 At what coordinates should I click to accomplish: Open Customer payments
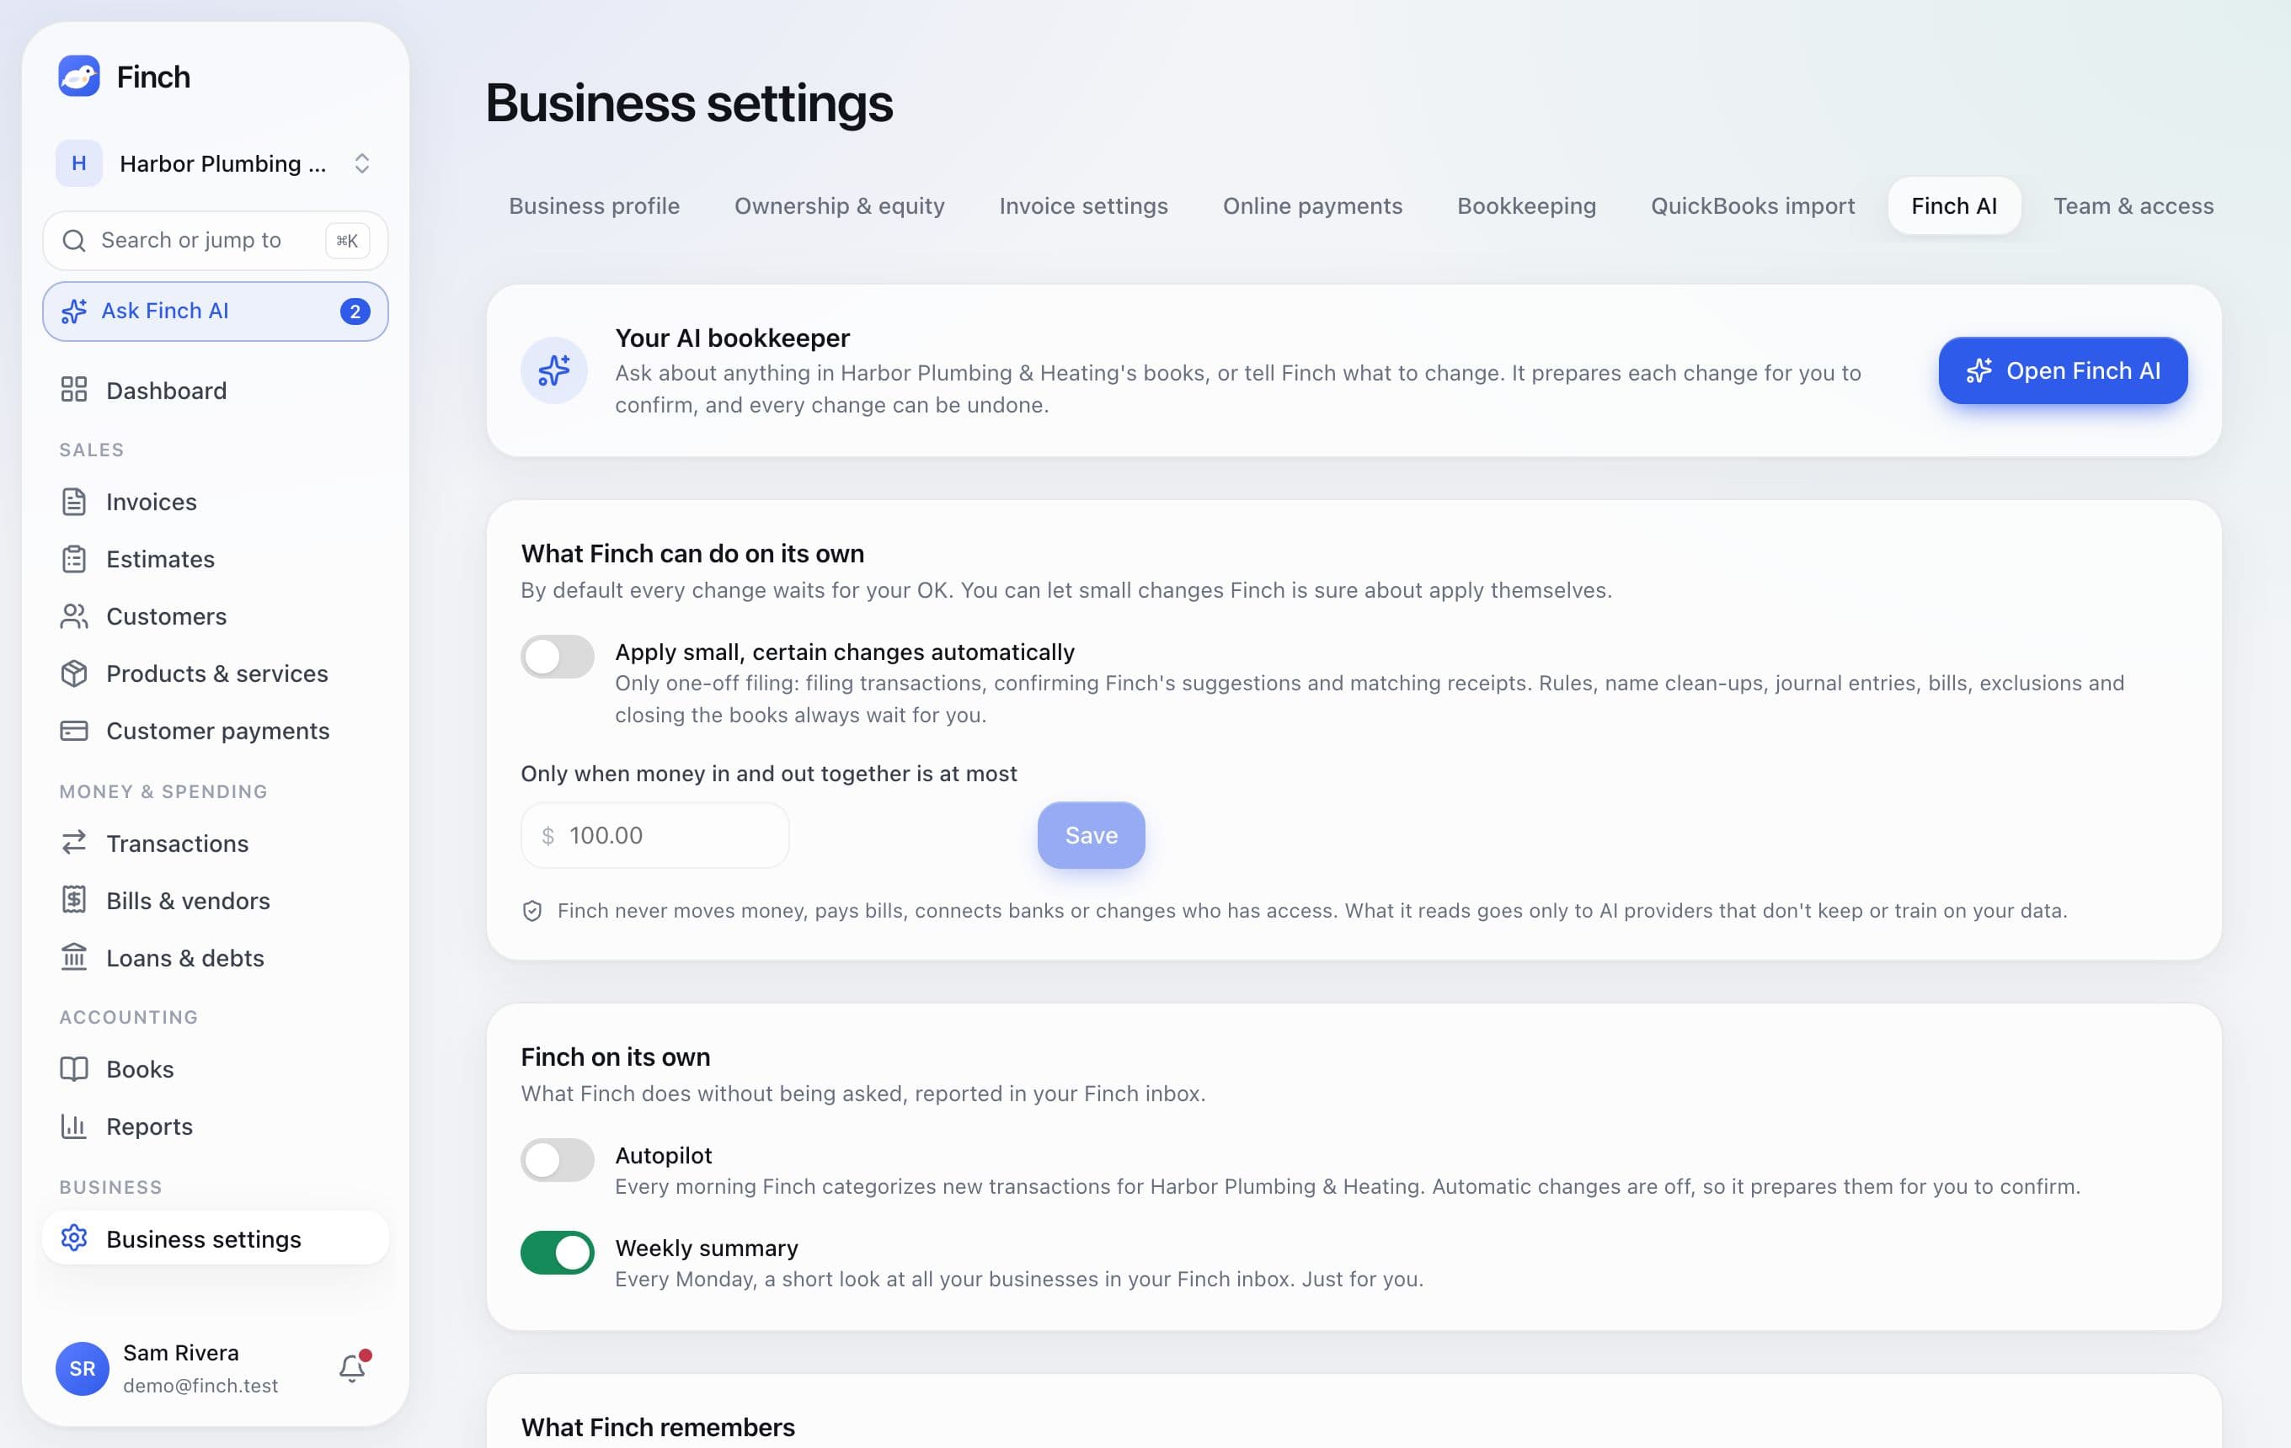click(x=216, y=730)
